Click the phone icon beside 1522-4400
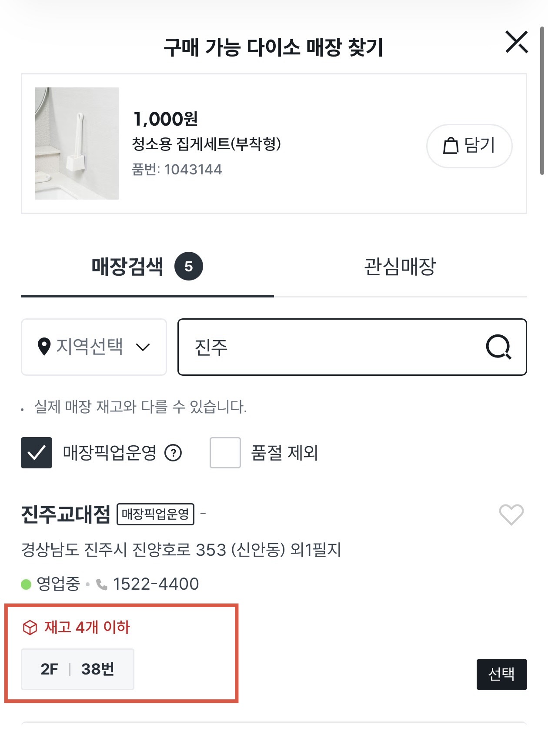Image resolution: width=548 pixels, height=738 pixels. click(102, 584)
